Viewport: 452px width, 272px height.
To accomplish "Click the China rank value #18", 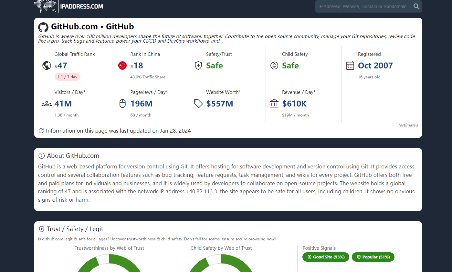I will (137, 65).
